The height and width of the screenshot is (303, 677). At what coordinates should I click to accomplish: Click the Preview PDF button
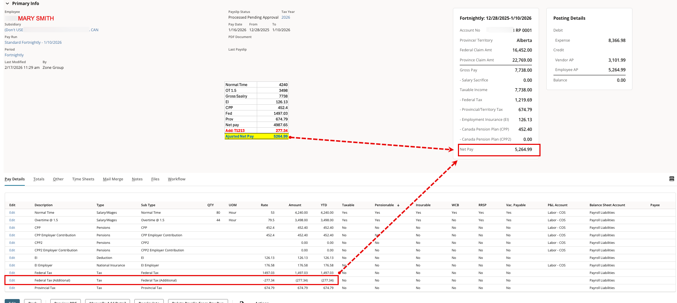point(65,301)
